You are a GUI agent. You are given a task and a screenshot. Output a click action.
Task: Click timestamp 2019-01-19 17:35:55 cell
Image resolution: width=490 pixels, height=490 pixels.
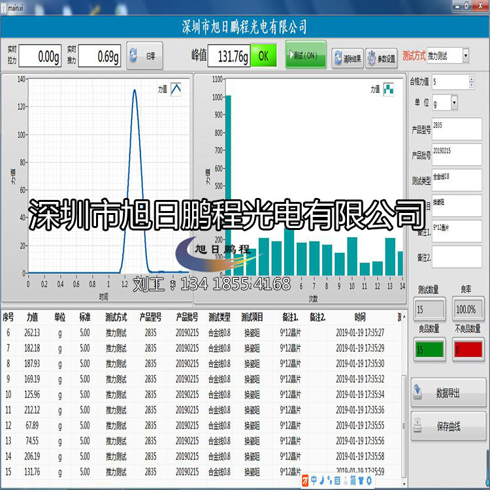pyautogui.click(x=360, y=425)
